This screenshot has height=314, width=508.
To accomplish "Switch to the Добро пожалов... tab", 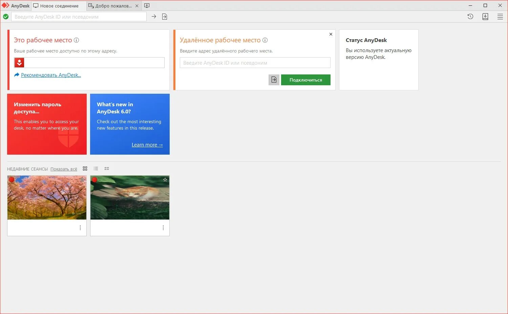I will [x=113, y=6].
